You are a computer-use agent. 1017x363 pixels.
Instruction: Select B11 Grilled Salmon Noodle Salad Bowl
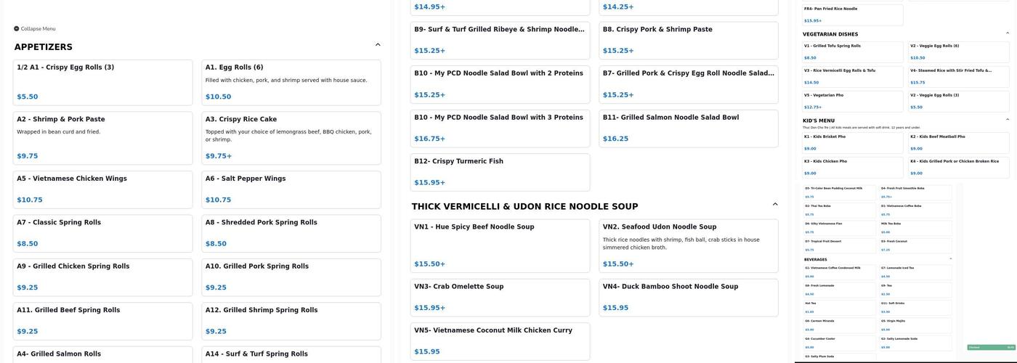click(x=689, y=129)
